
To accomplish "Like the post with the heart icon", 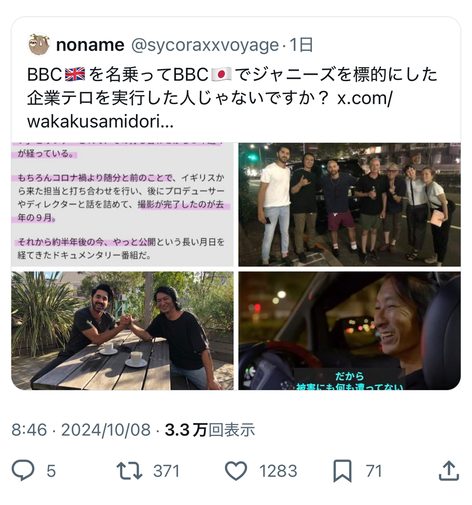I will point(236,471).
